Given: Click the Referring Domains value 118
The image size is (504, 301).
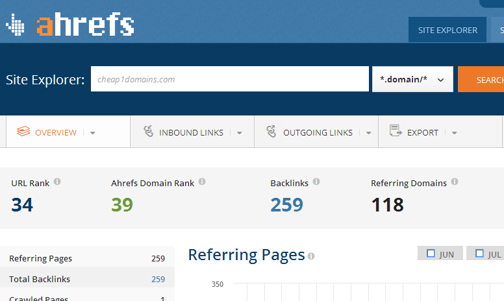Looking at the screenshot, I should (x=387, y=205).
